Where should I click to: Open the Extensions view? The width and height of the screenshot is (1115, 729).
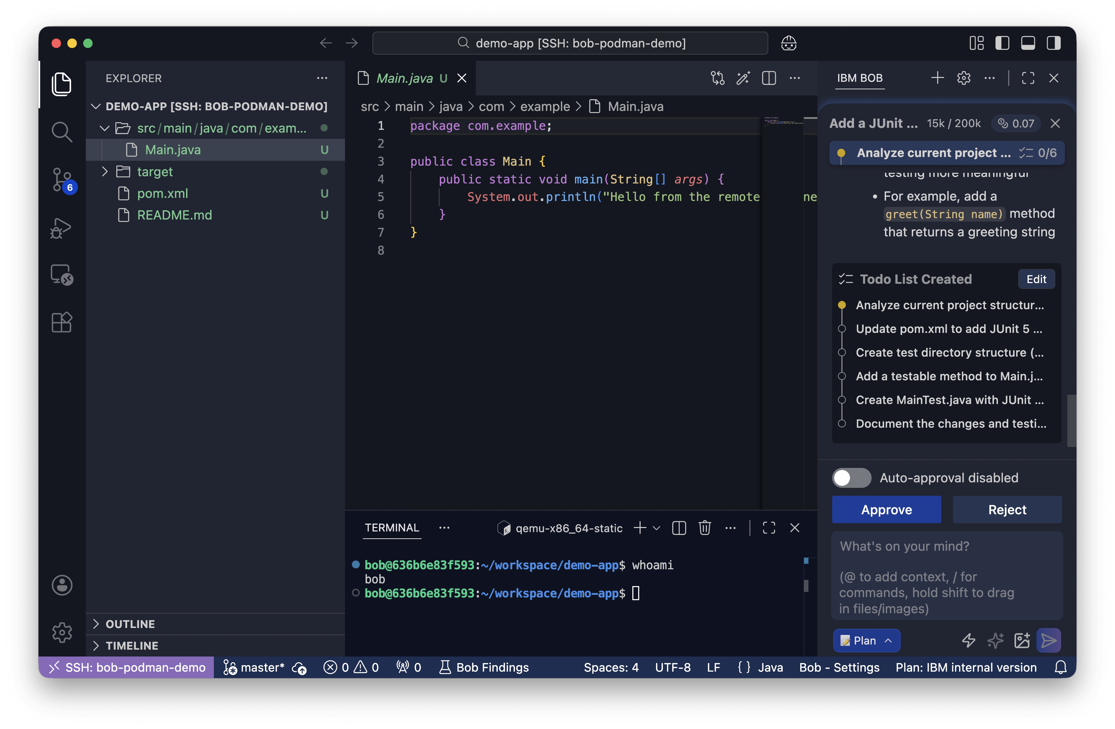coord(61,323)
